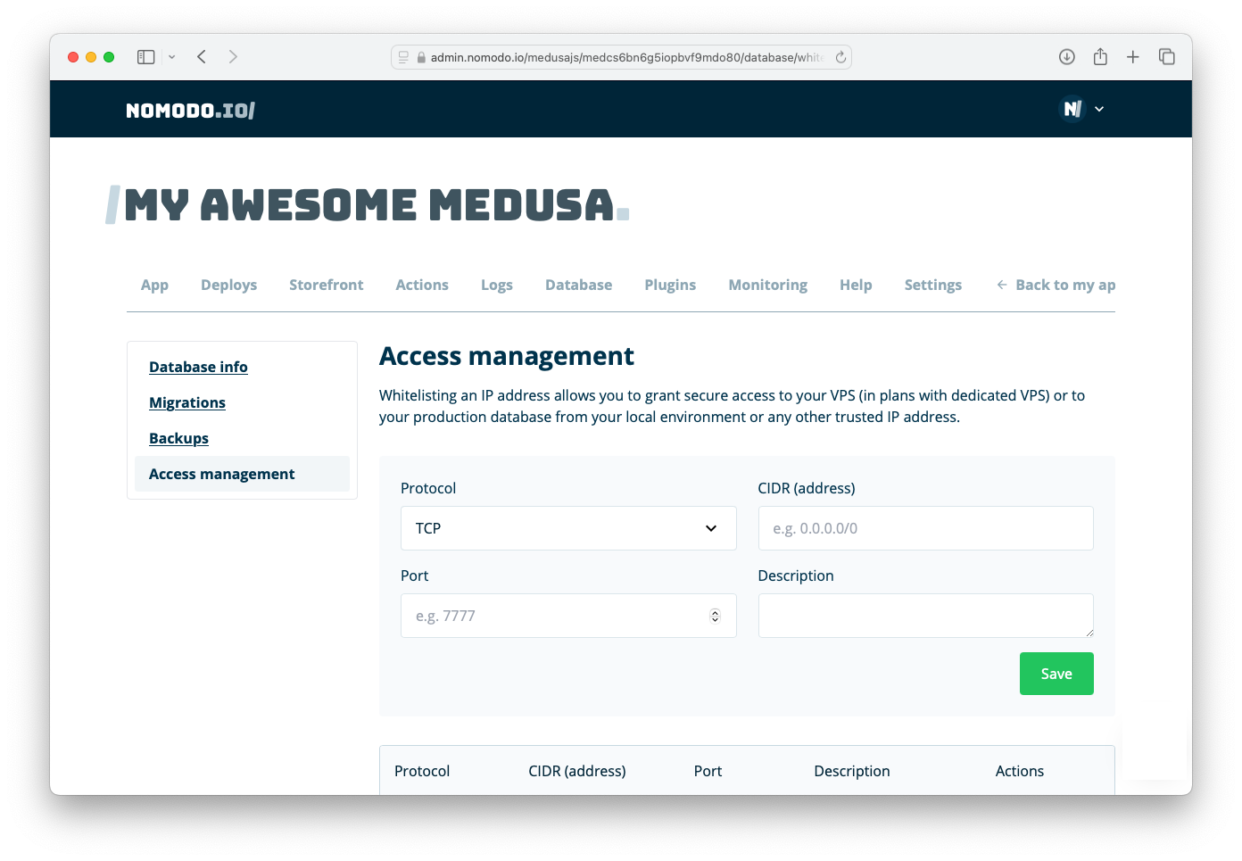Go to the Actions tab

(422, 285)
